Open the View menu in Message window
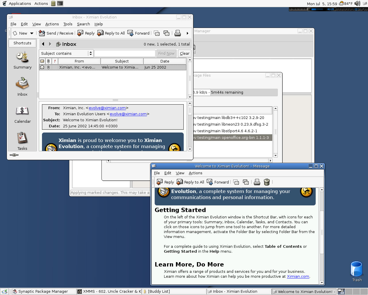The width and height of the screenshot is (368, 295). pyautogui.click(x=180, y=173)
